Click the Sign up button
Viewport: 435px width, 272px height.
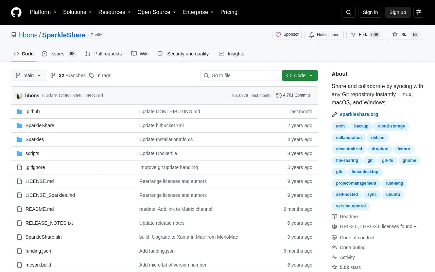398,12
